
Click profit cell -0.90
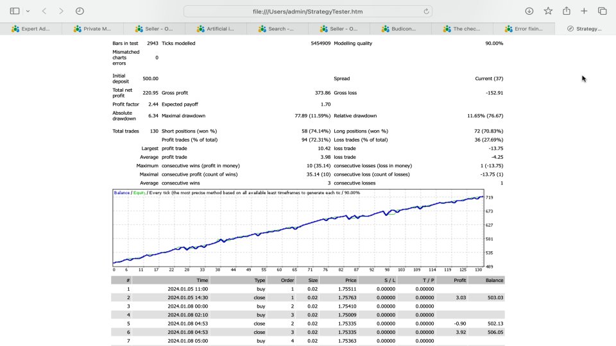pyautogui.click(x=460, y=324)
